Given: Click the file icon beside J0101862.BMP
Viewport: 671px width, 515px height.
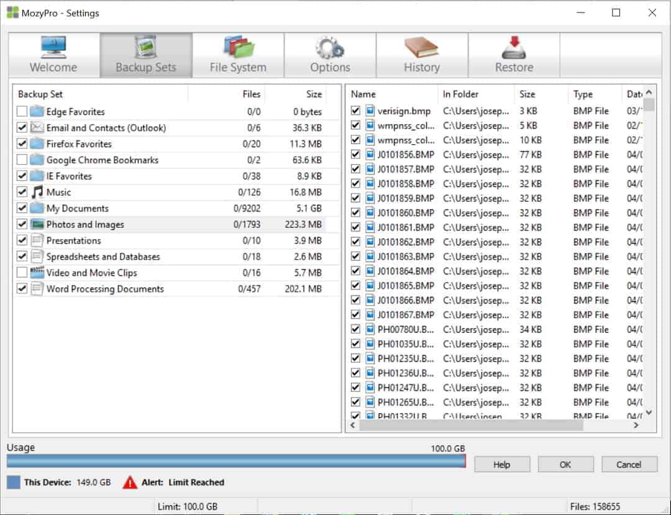Looking at the screenshot, I should (x=370, y=242).
